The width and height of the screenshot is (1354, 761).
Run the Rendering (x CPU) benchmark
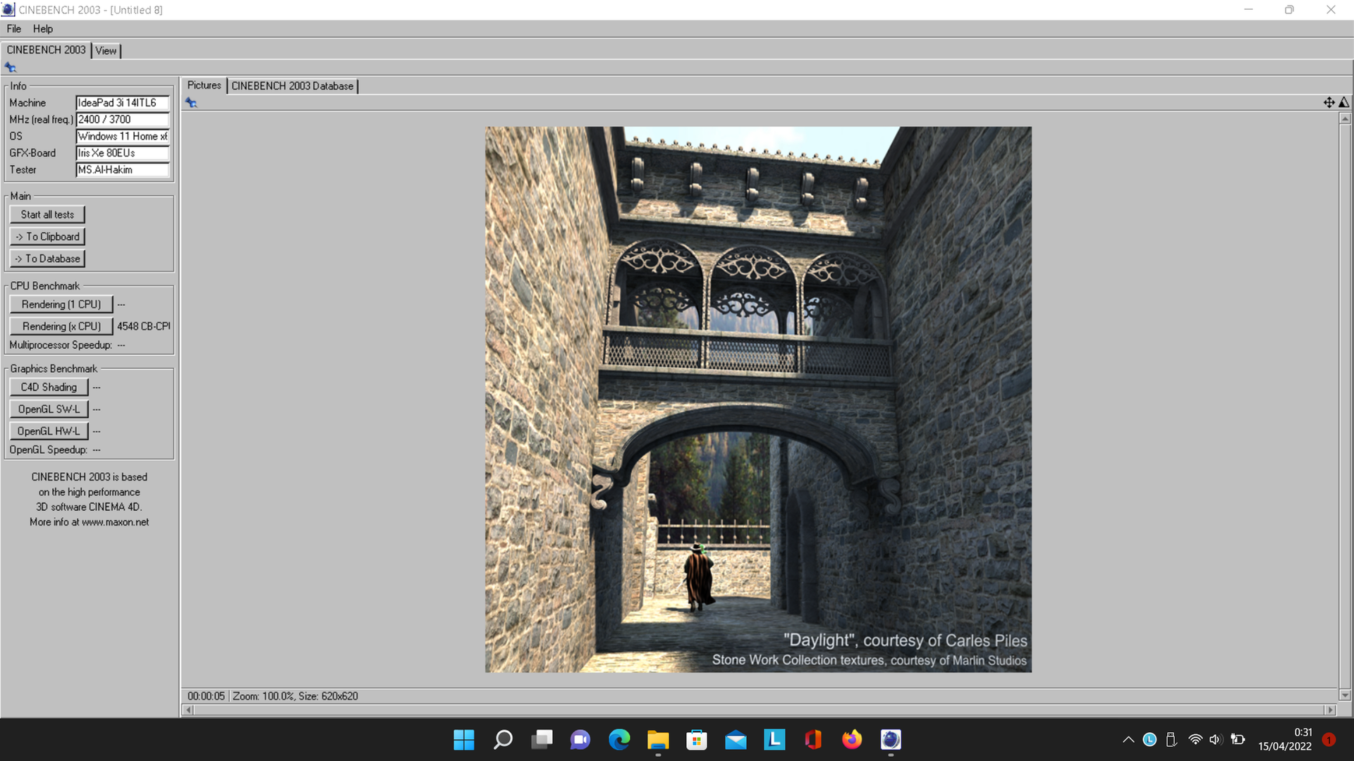(x=61, y=326)
